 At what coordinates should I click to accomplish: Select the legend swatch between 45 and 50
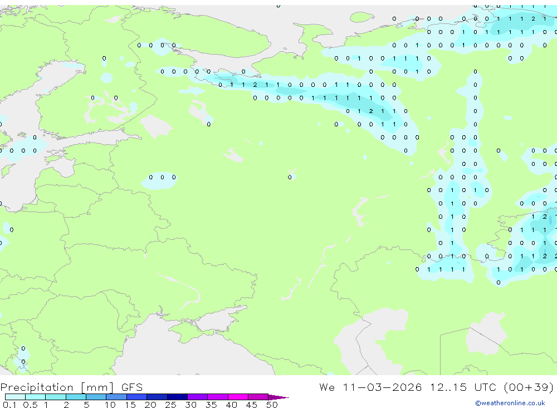click(x=258, y=397)
